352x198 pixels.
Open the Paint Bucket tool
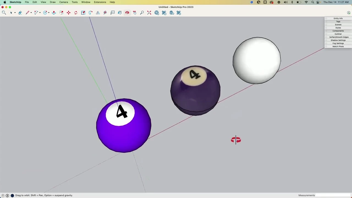coord(120,13)
